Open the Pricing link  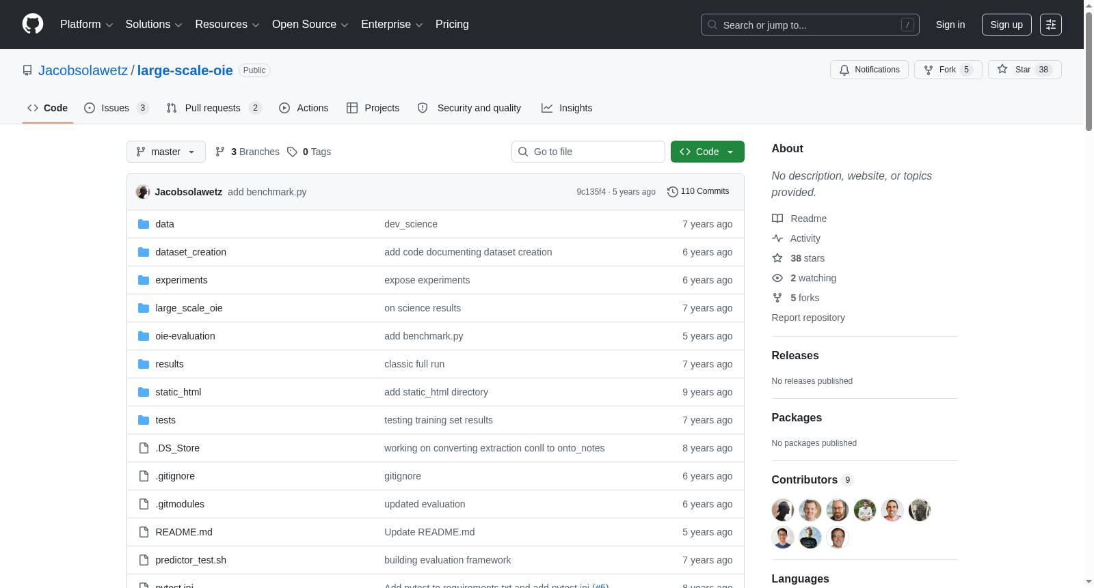(x=452, y=25)
